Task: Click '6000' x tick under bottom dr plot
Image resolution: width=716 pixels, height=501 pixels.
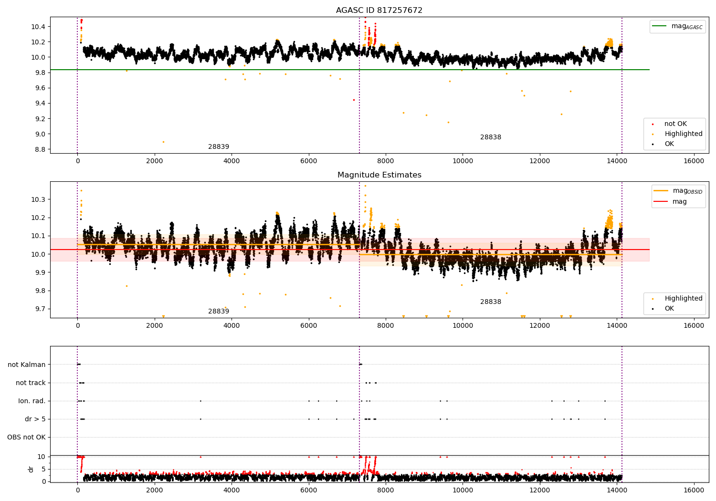Action: pyautogui.click(x=308, y=490)
